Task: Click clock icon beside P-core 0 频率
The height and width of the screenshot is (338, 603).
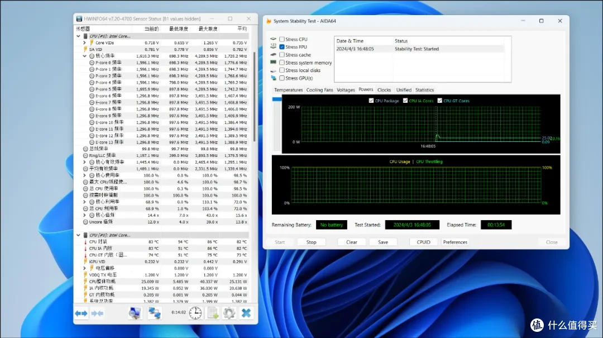Action: click(92, 63)
